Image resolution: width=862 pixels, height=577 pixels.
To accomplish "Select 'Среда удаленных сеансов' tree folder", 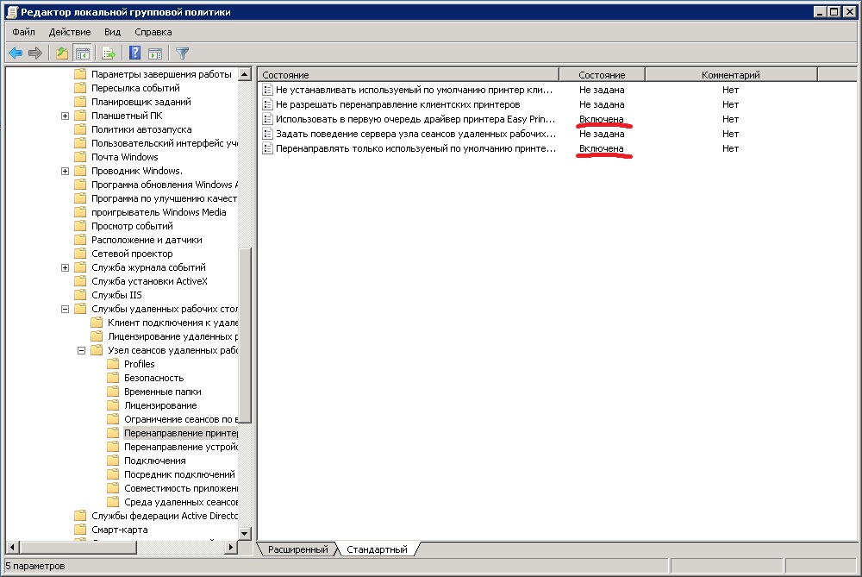I will [x=180, y=502].
